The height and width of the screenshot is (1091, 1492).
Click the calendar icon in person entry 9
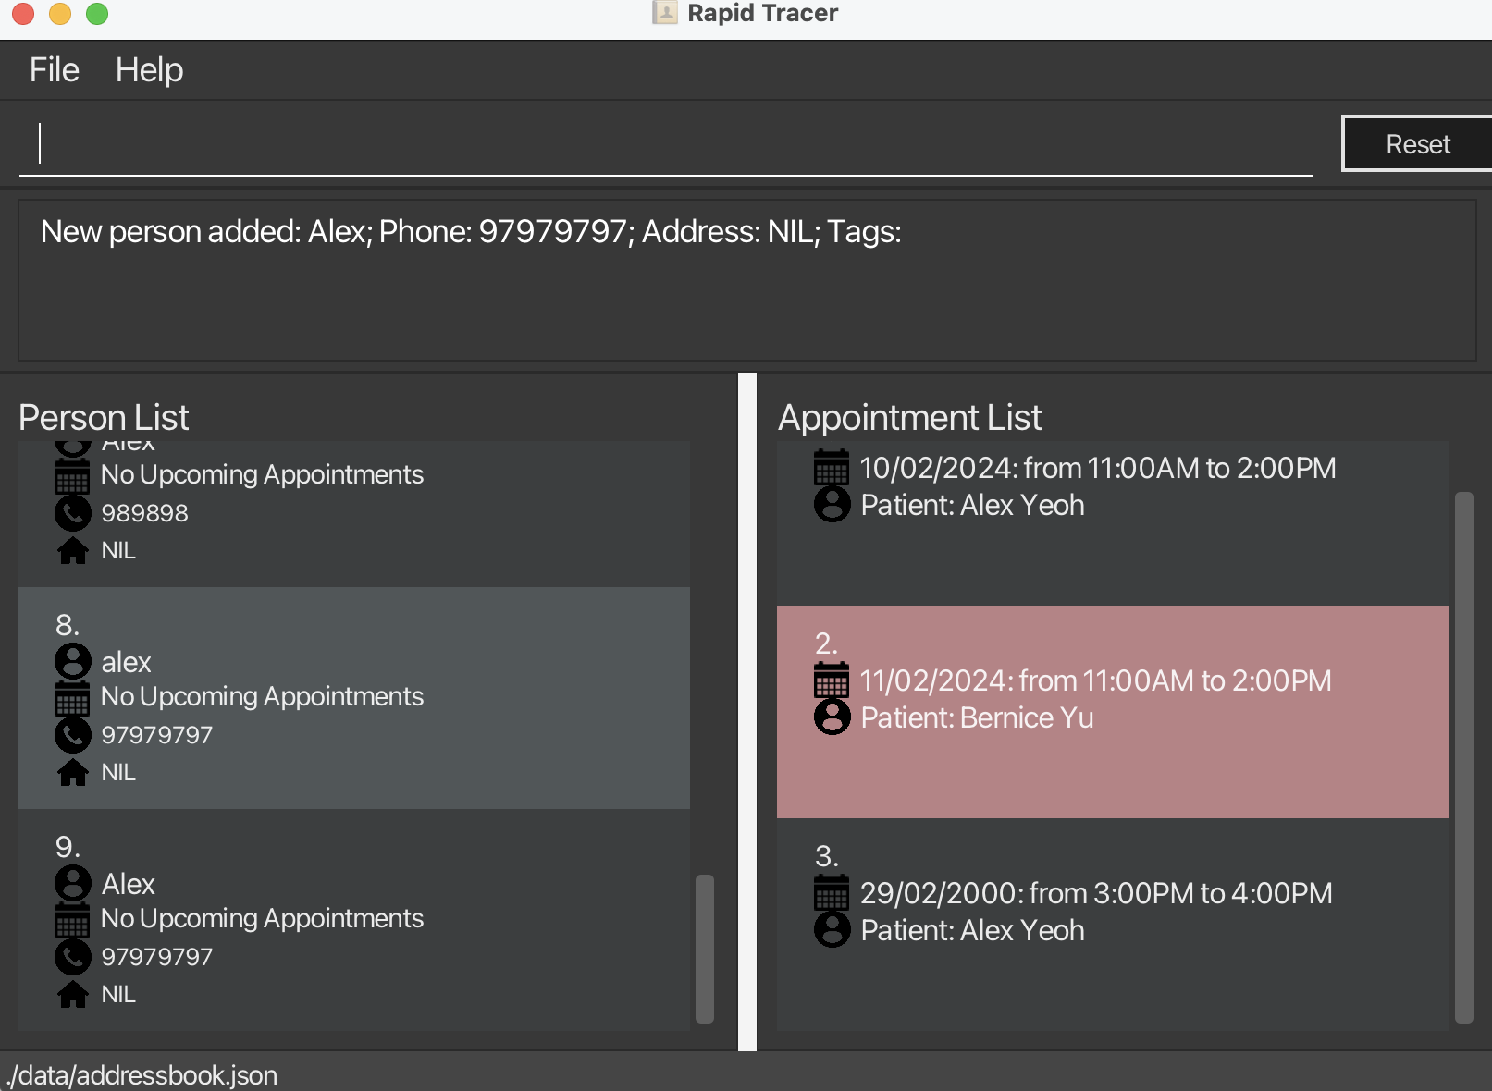(x=72, y=920)
